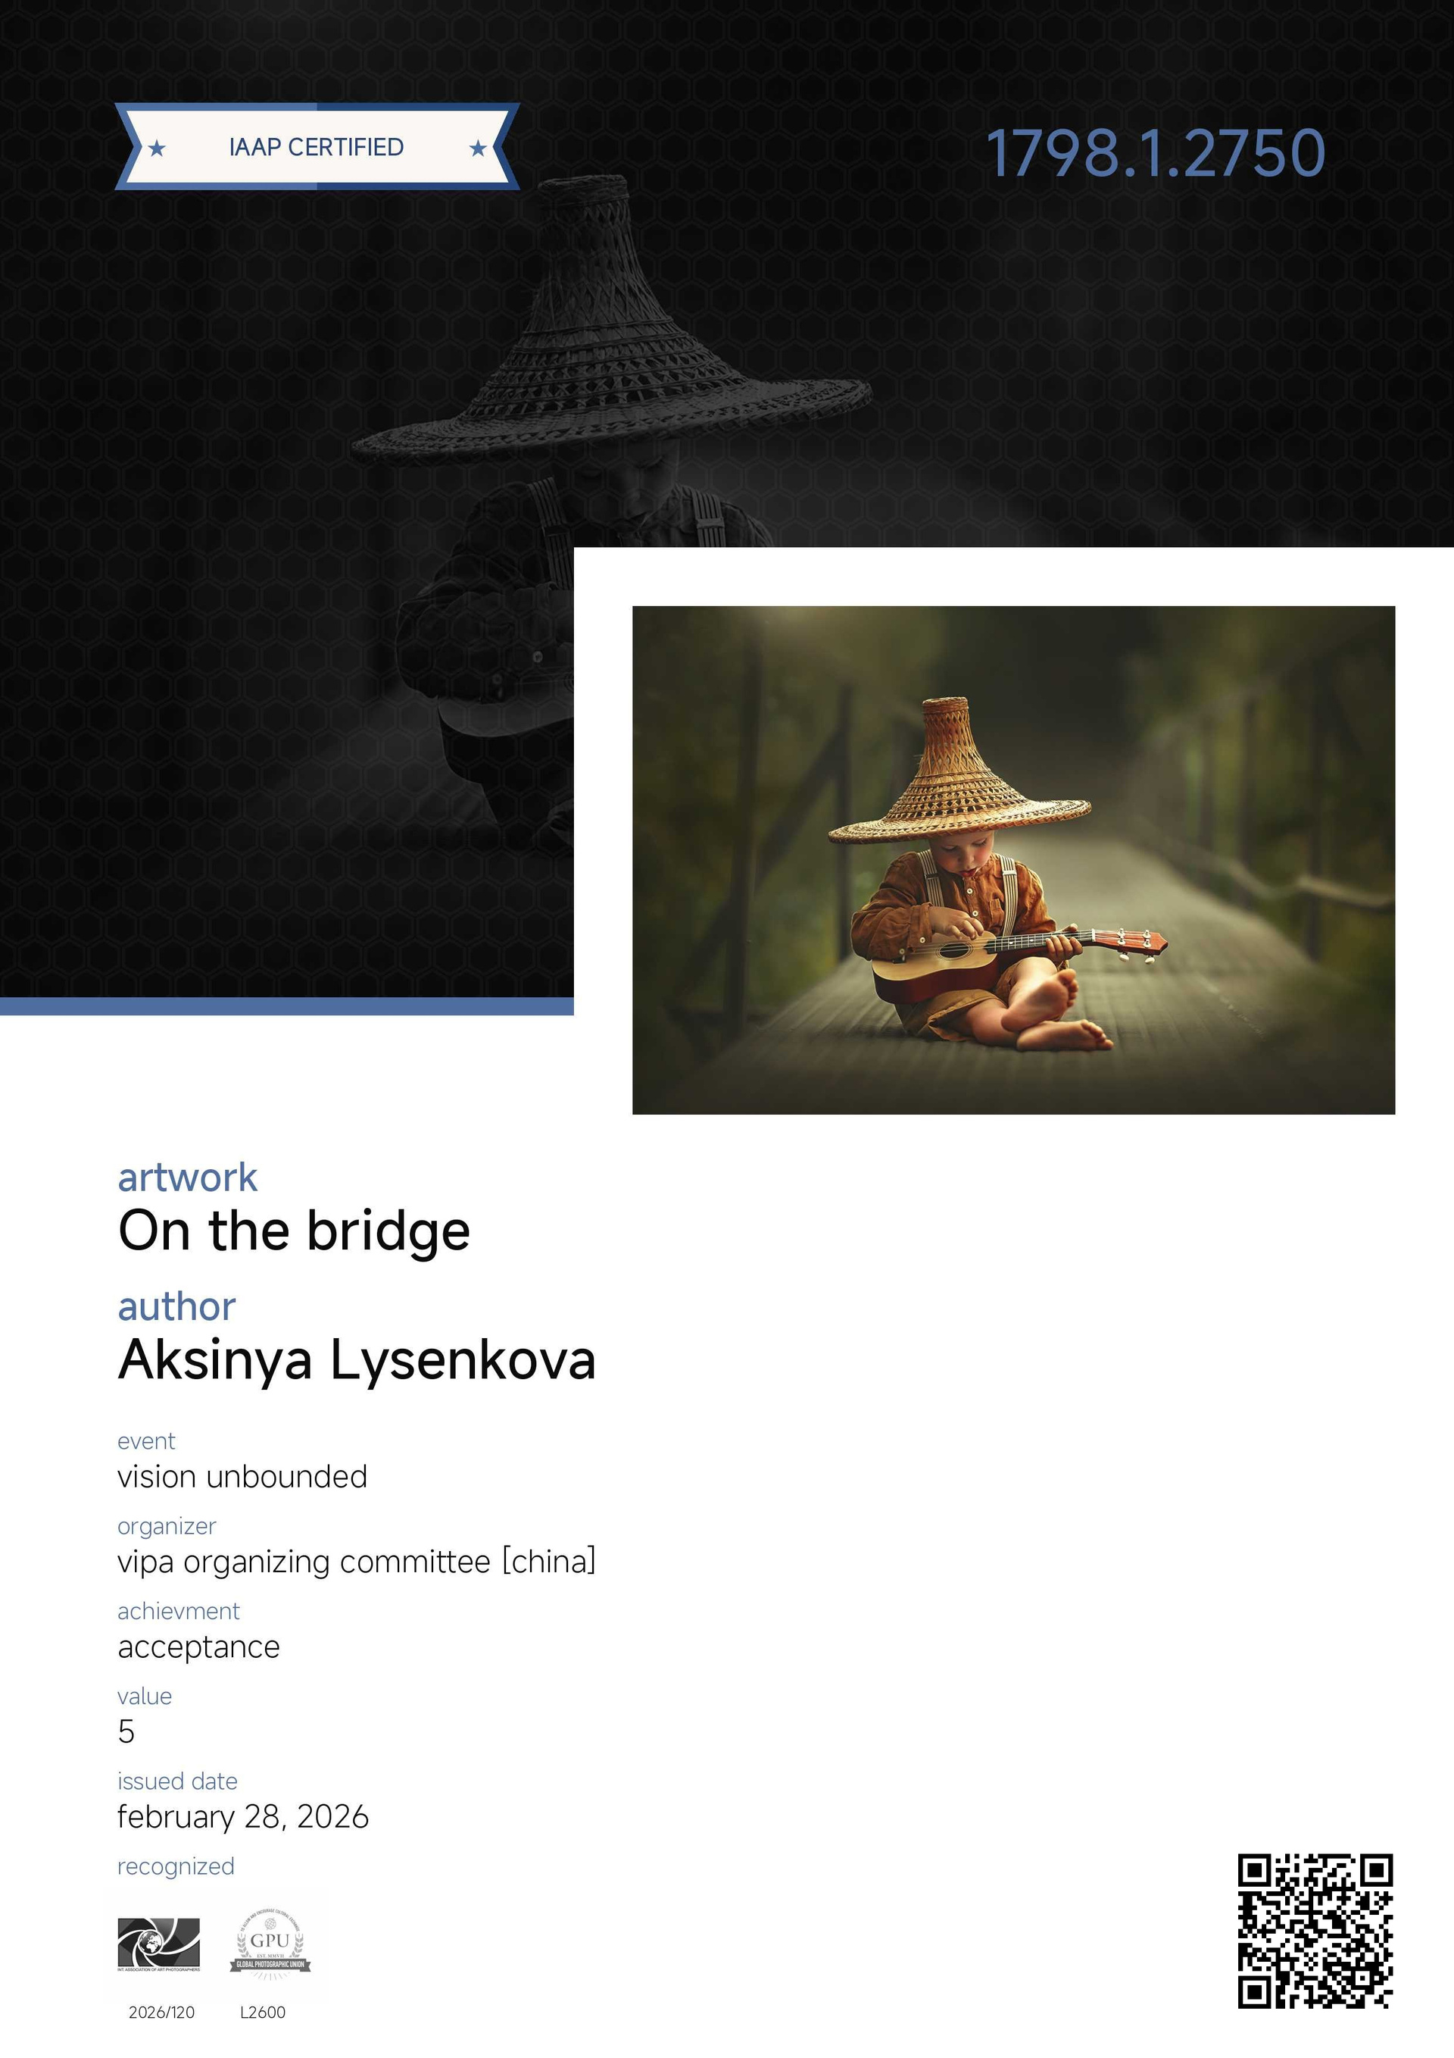Viewport: 1454px width, 2058px height.
Task: Click author name Aksinya Lysenkova
Action: coord(357,1359)
